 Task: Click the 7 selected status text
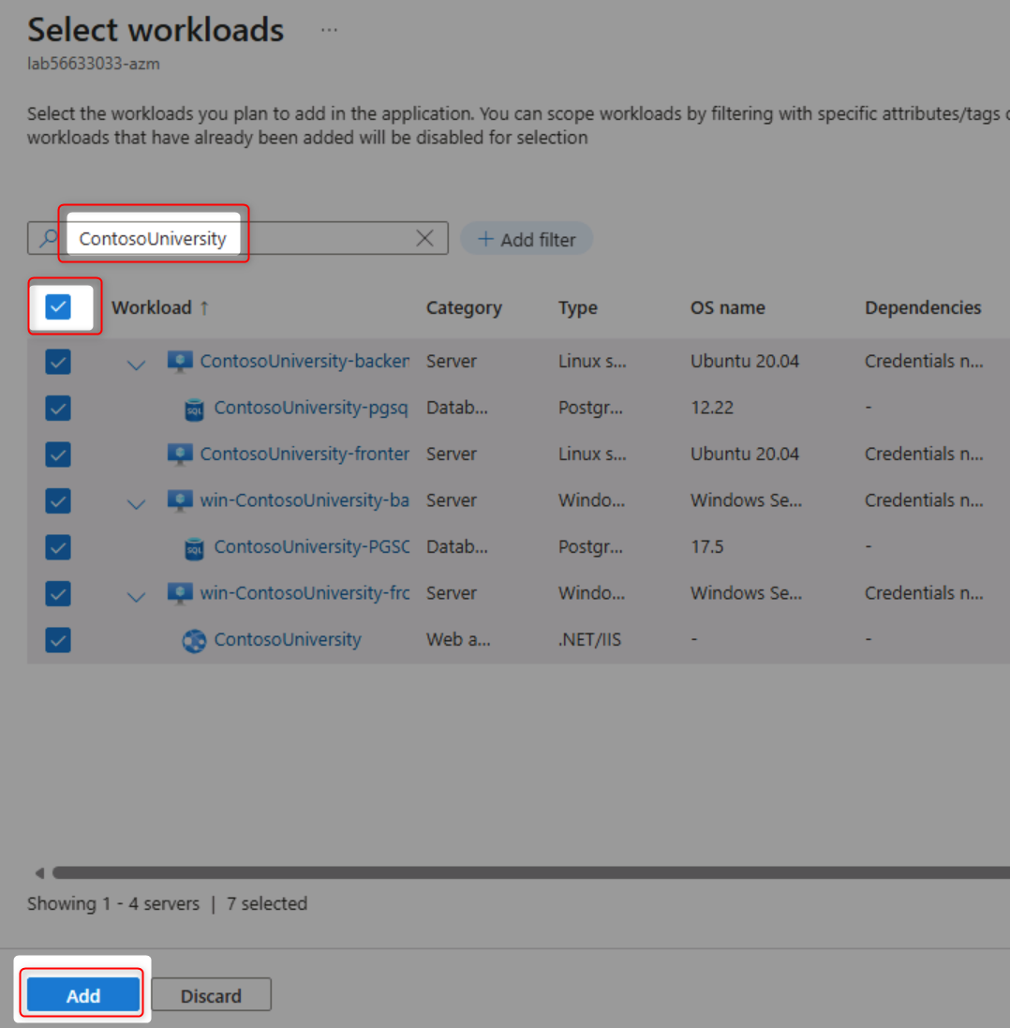267,904
